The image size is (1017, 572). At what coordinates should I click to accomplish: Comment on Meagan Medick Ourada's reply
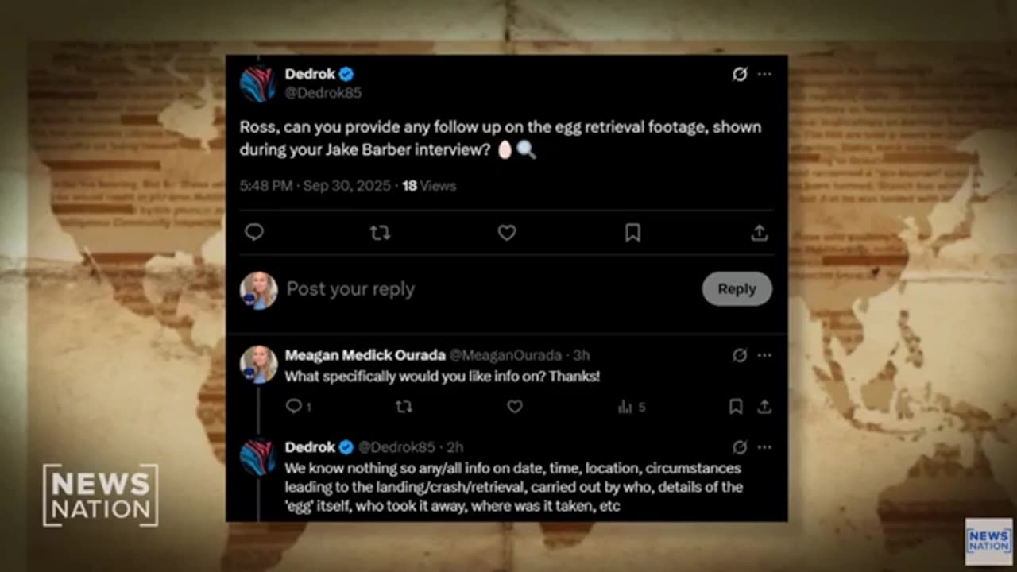(294, 407)
